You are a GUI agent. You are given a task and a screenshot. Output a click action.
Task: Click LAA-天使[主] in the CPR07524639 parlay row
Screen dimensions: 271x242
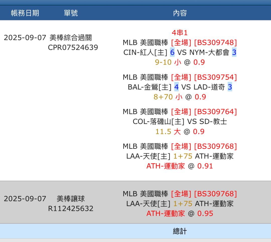pos(148,156)
